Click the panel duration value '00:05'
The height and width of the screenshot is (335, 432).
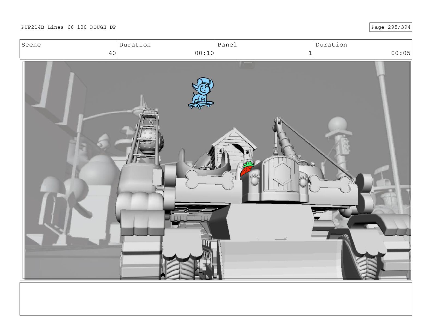click(401, 53)
